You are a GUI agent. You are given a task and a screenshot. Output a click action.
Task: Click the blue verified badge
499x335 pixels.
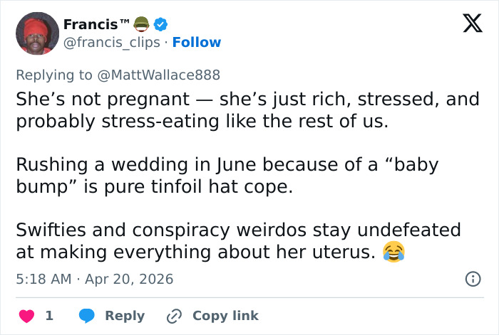pos(161,24)
